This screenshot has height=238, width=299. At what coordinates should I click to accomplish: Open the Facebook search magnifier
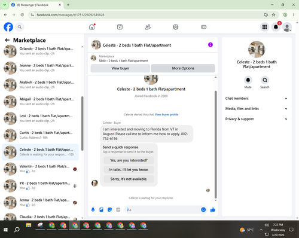click(20, 27)
